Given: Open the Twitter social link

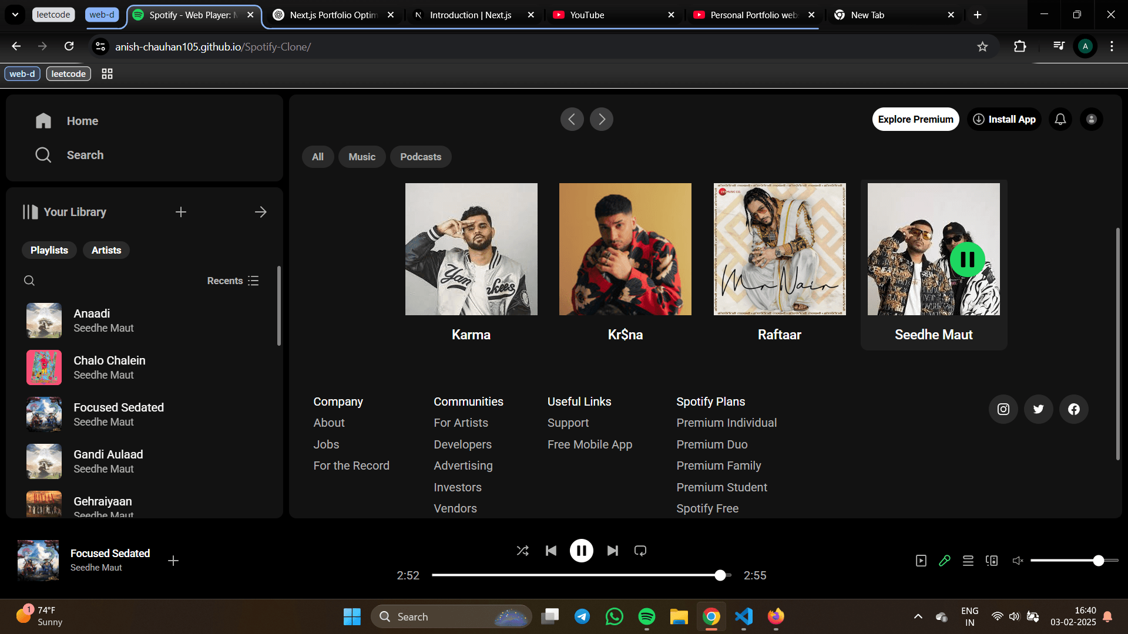Looking at the screenshot, I should click(x=1038, y=409).
